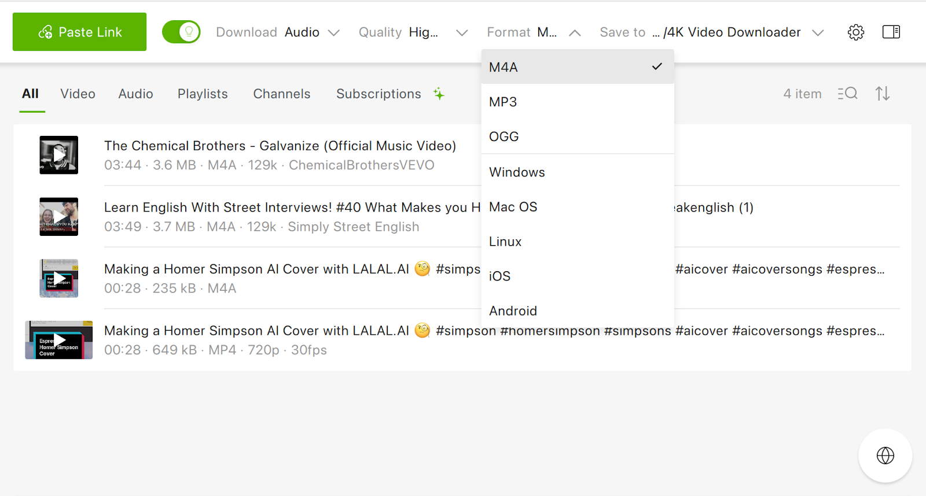This screenshot has width=926, height=496.
Task: Select the Linux preset option
Action: pyautogui.click(x=578, y=242)
